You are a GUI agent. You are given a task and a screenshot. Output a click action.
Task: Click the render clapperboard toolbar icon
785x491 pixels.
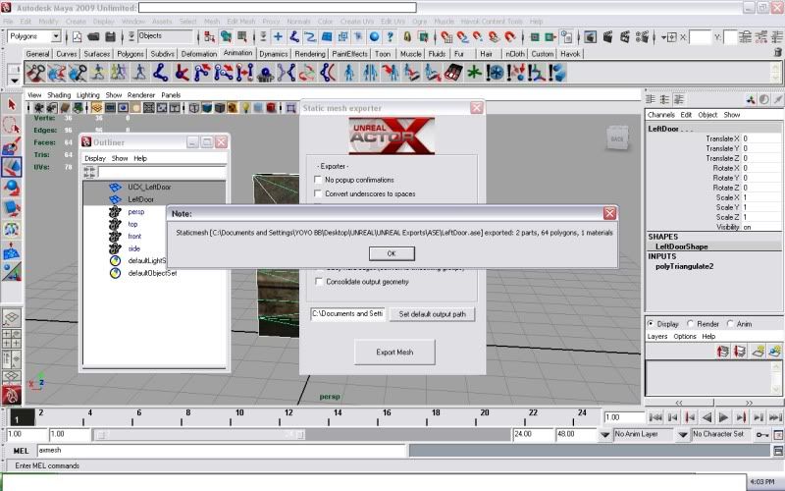click(607, 36)
